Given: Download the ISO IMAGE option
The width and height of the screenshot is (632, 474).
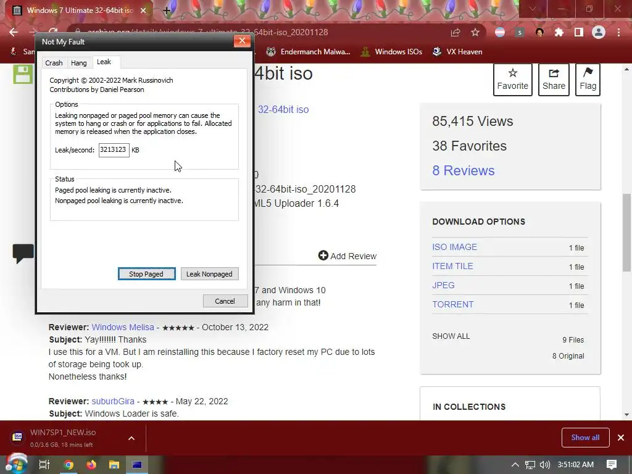Looking at the screenshot, I should click(x=454, y=247).
